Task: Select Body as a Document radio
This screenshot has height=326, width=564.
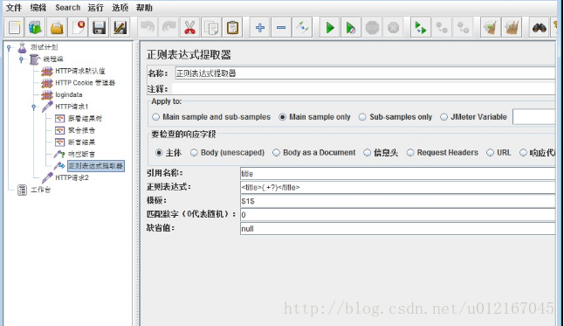Action: pos(276,153)
